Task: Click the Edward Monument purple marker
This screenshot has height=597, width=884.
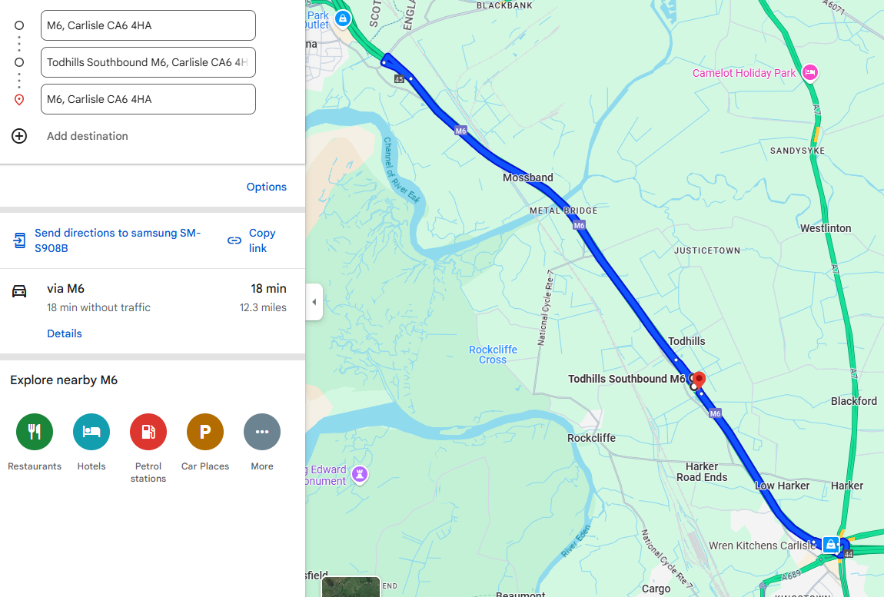Action: [x=360, y=475]
